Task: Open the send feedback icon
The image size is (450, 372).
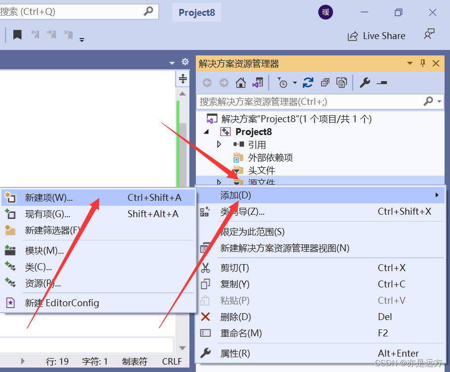Action: coord(429,34)
